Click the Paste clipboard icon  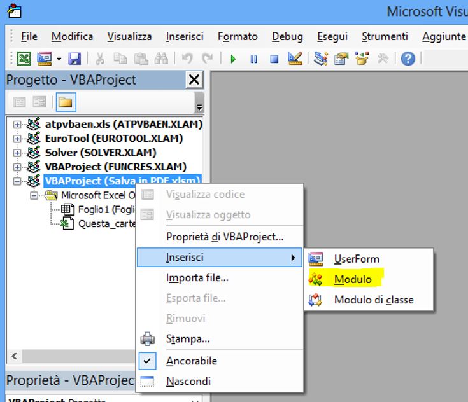[x=141, y=58]
